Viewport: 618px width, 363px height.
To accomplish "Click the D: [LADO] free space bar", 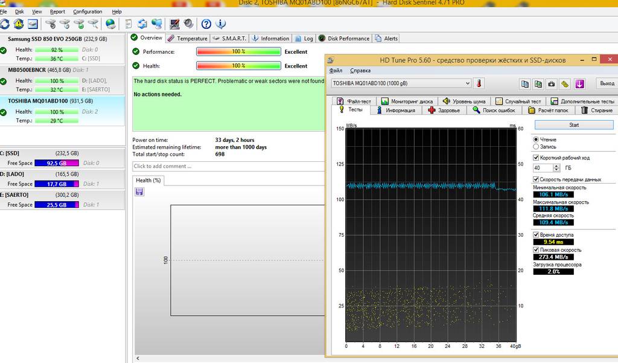I will [x=57, y=184].
